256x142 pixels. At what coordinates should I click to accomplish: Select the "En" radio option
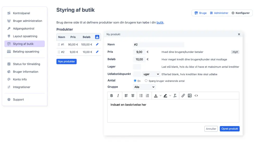(135, 81)
